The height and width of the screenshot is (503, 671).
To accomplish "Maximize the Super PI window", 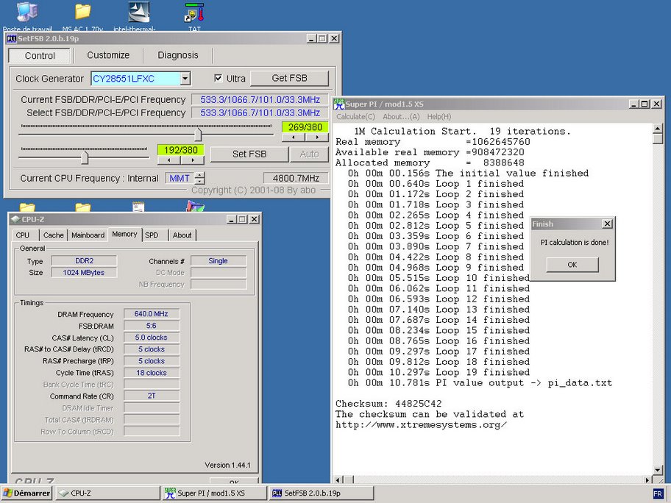I will coord(645,104).
